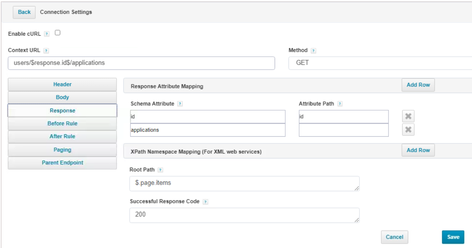
Task: Click help icon next to Enable cURL
Action: tap(47, 34)
